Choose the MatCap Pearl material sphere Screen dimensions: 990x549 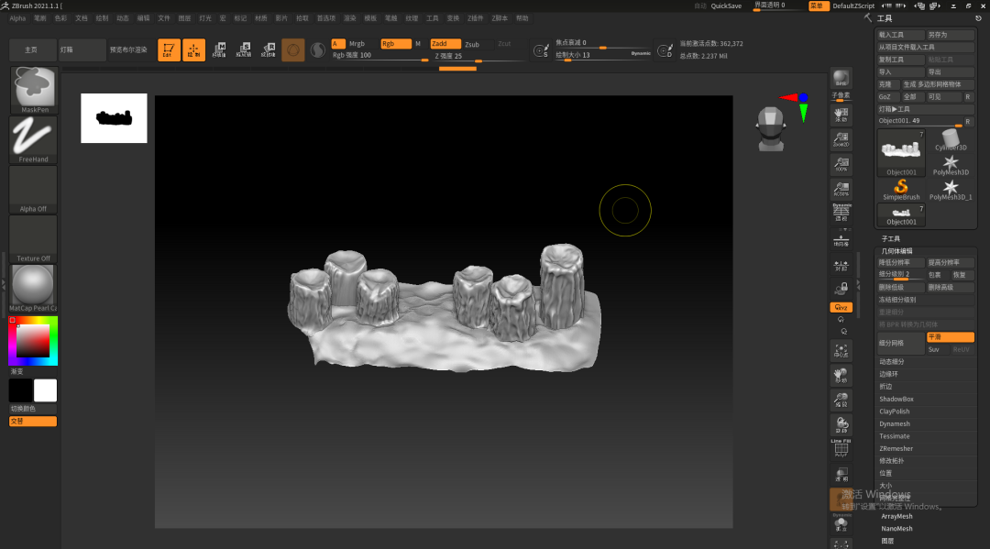tap(34, 289)
